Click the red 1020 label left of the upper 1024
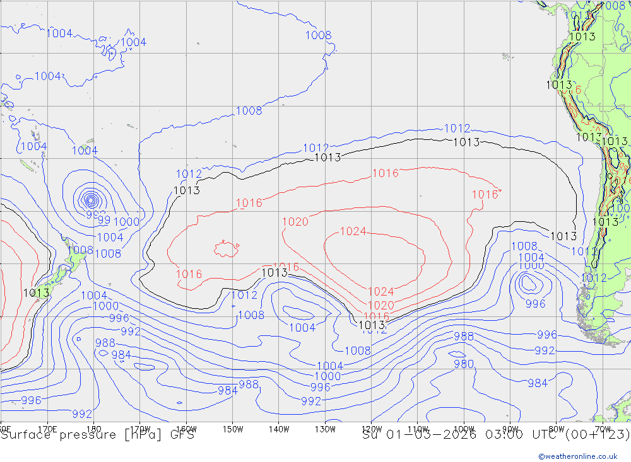The width and height of the screenshot is (631, 462). (x=295, y=222)
